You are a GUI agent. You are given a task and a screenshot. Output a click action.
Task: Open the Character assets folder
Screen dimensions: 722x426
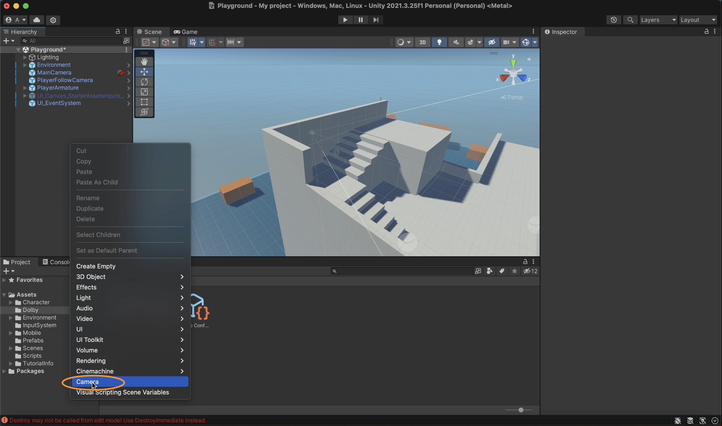[x=36, y=302]
